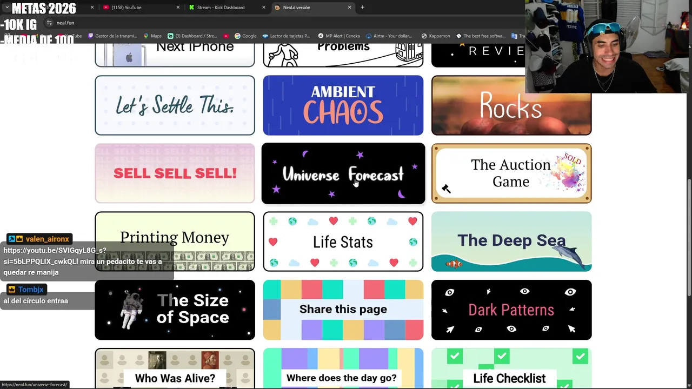
Task: Click valen_aironx username in chat overlay
Action: (47, 239)
